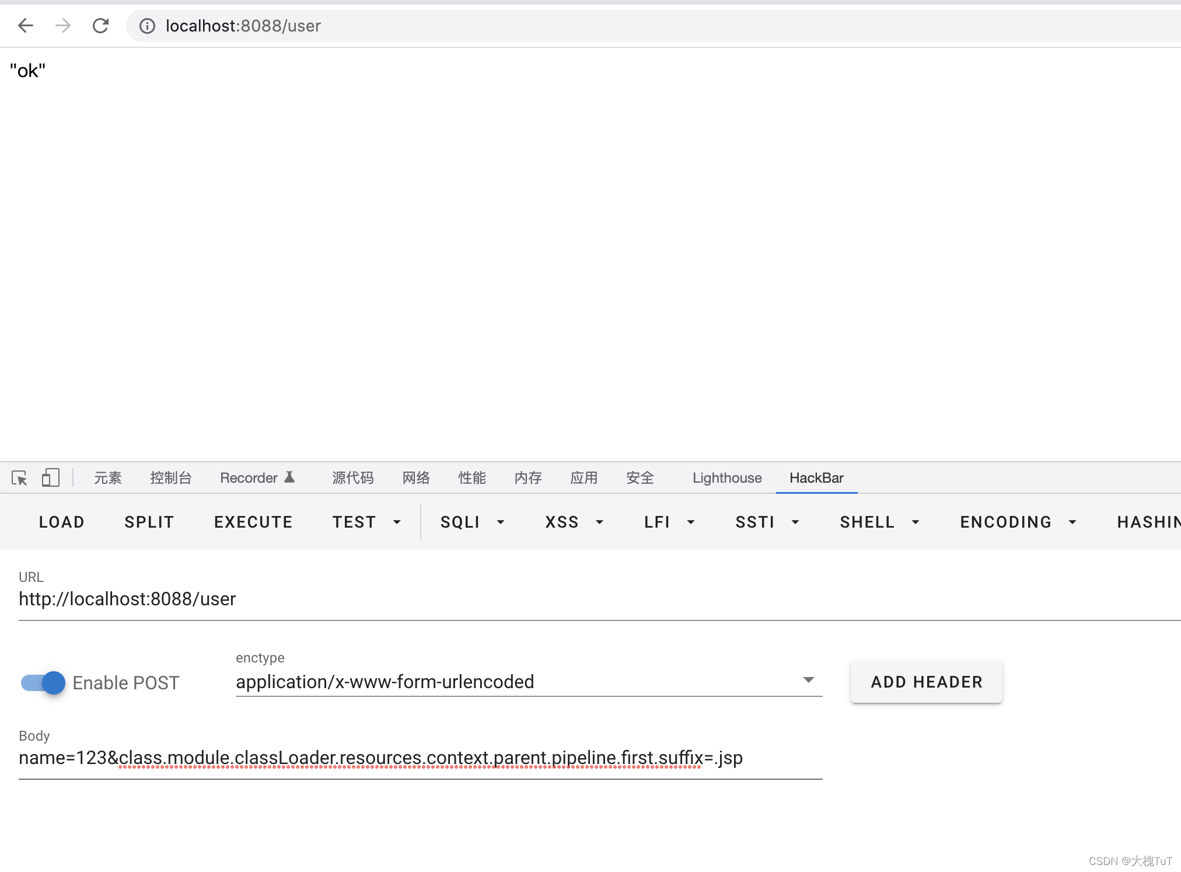The image size is (1181, 872).
Task: Switch to the 安全 tab
Action: click(x=640, y=478)
